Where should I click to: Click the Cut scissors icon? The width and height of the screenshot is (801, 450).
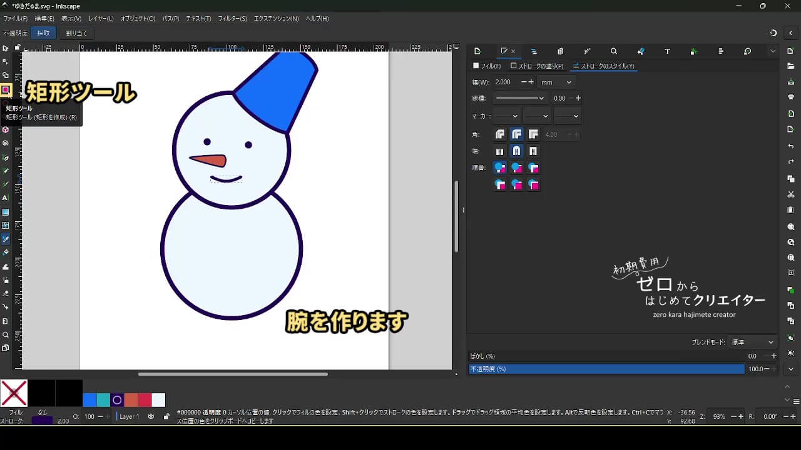[791, 194]
